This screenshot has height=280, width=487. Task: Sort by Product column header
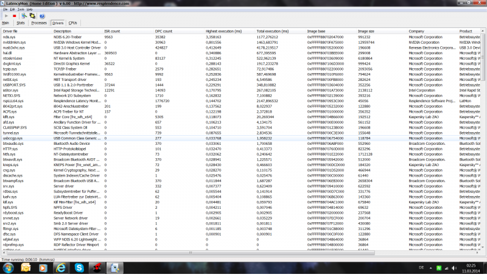point(469,32)
